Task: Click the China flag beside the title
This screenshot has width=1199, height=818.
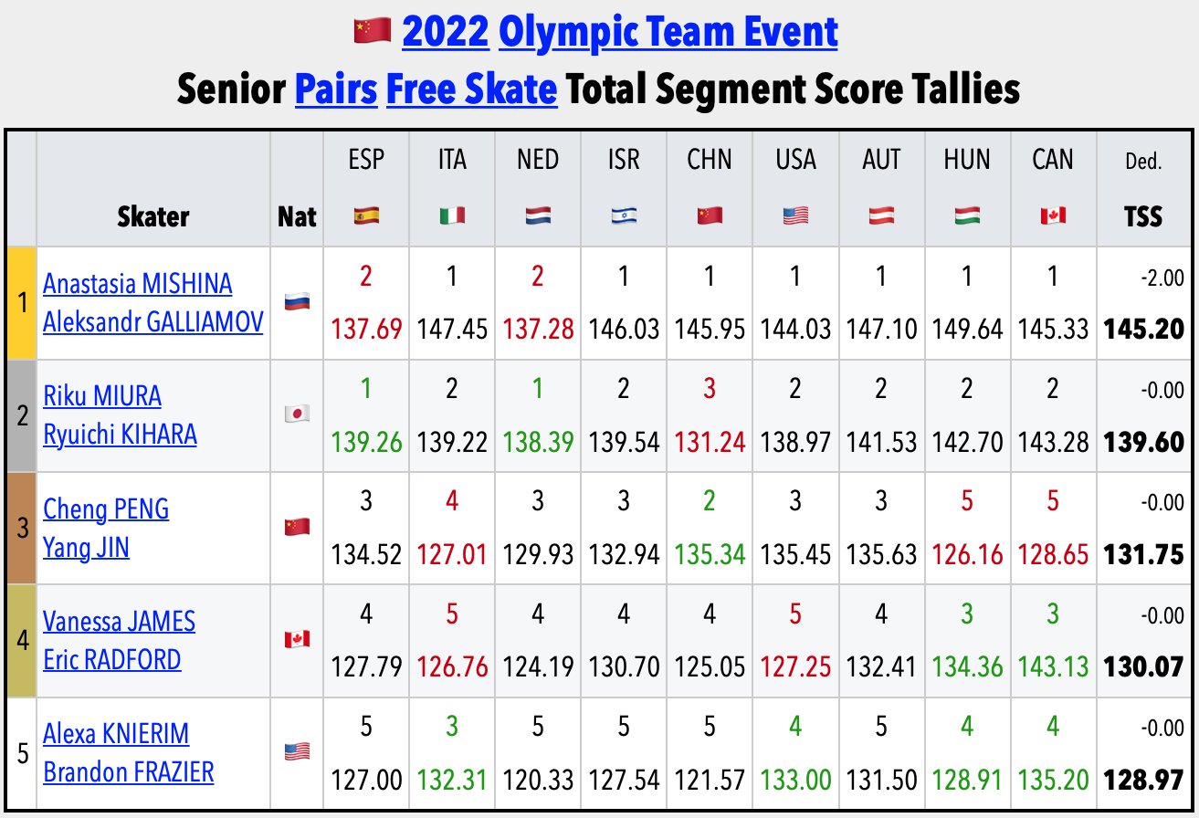Action: click(x=372, y=33)
